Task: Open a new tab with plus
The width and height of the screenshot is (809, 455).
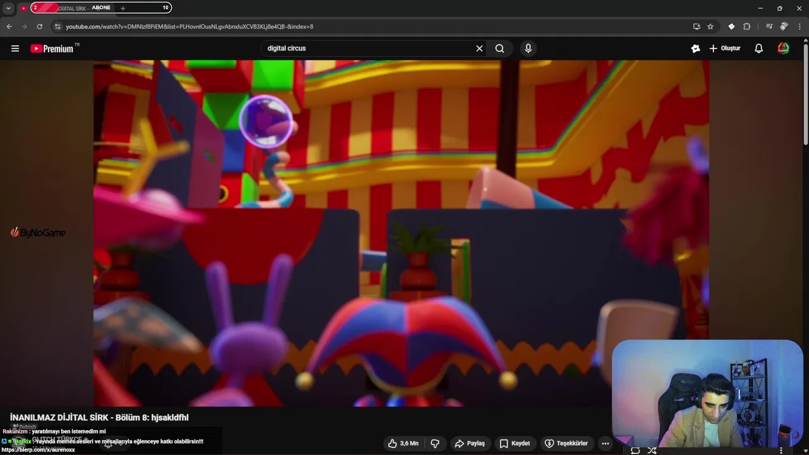Action: tap(123, 8)
